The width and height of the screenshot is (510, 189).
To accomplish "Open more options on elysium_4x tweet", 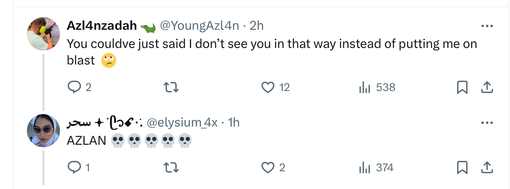I will (x=487, y=123).
